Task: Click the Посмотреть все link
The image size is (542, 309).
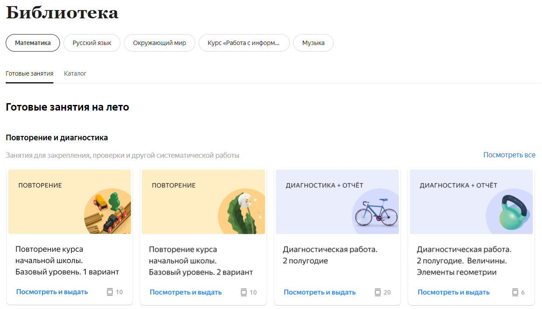Action: pyautogui.click(x=509, y=155)
